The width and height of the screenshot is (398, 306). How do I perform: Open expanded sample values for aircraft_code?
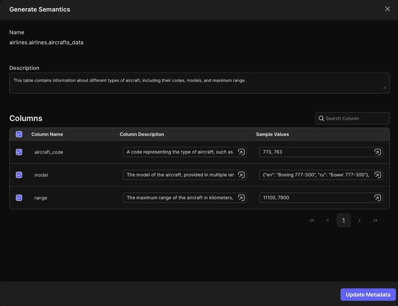pos(378,152)
